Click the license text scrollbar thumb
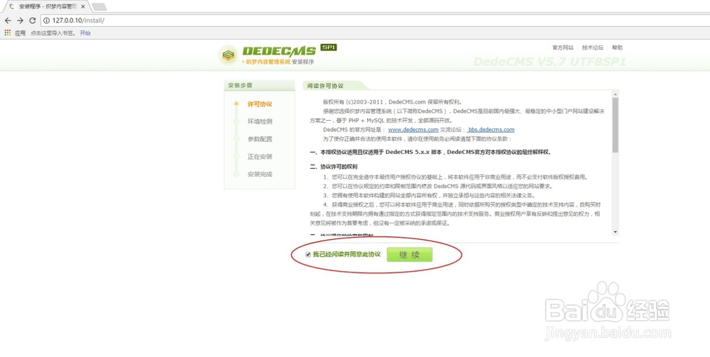The height and width of the screenshot is (357, 710). (x=615, y=124)
